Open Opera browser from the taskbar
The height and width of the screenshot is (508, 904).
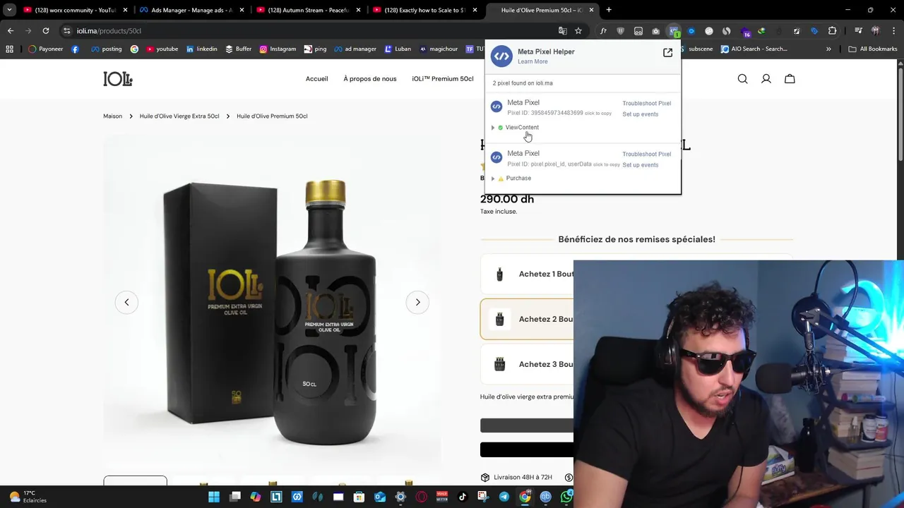pyautogui.click(x=422, y=497)
